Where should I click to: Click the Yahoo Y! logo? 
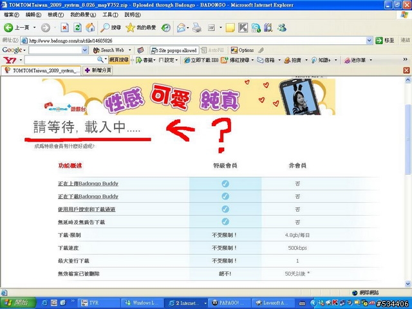point(10,60)
